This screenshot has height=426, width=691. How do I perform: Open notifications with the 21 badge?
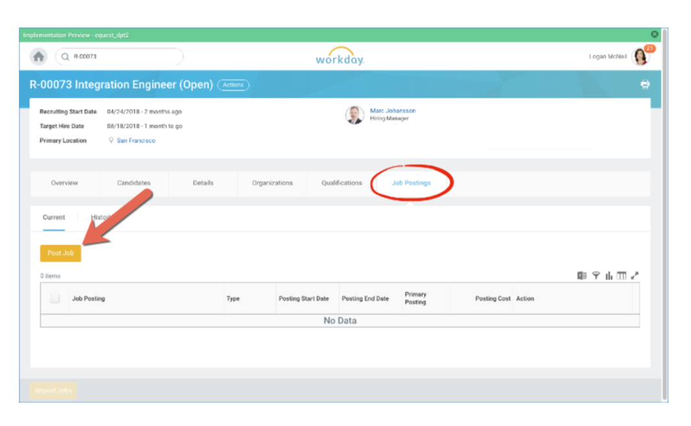[649, 49]
